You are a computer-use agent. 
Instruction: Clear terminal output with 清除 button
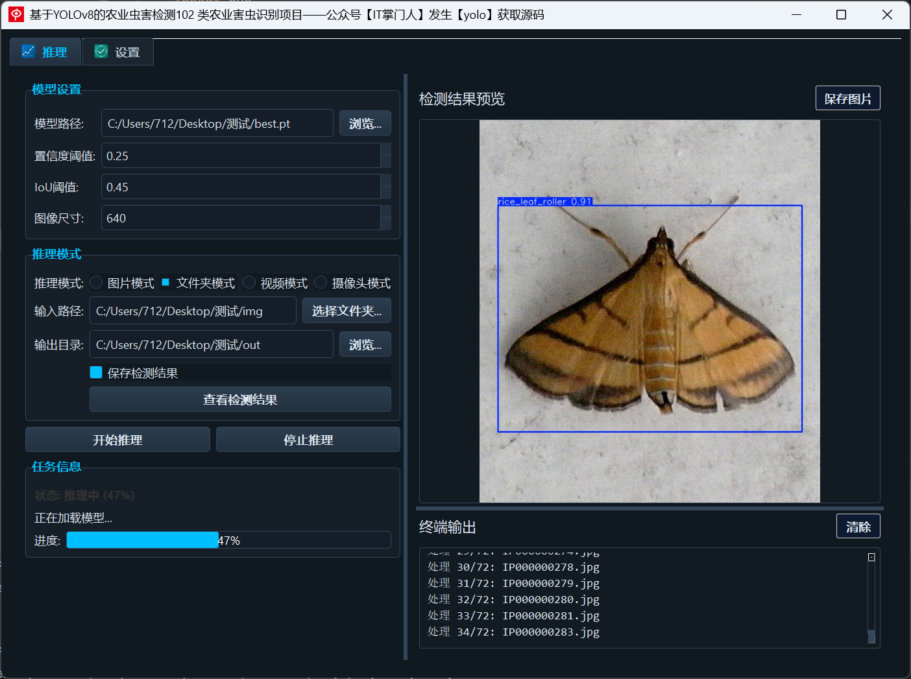858,527
